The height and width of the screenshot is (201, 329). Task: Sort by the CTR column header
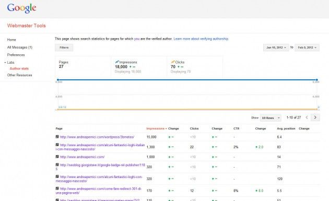pyautogui.click(x=236, y=128)
